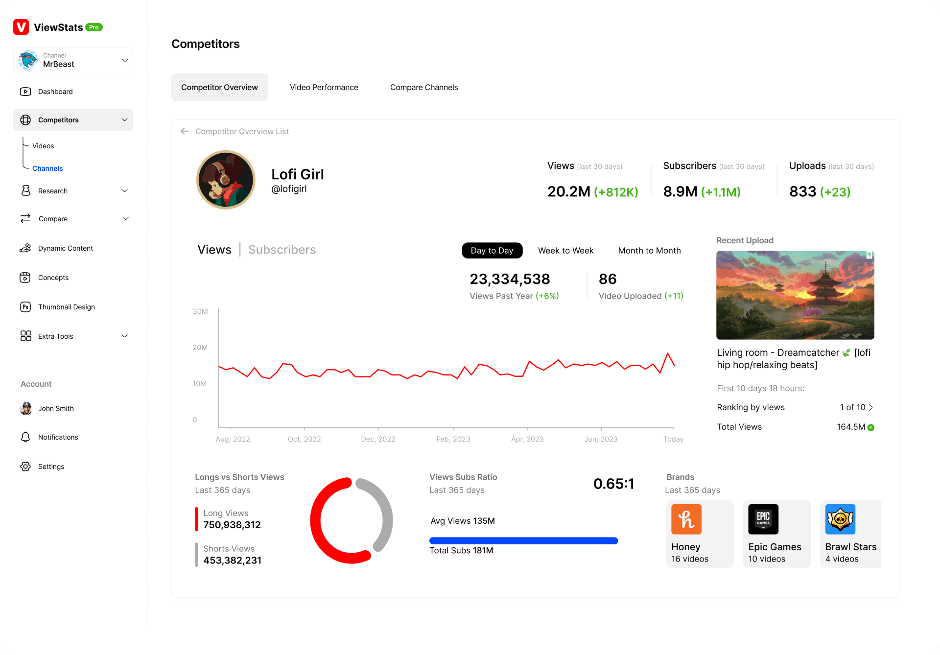Open Dashboard via its play icon

25,92
